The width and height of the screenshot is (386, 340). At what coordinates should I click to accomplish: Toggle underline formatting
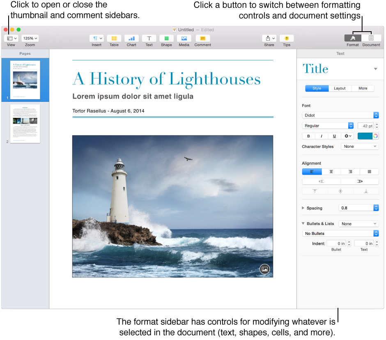[334, 136]
